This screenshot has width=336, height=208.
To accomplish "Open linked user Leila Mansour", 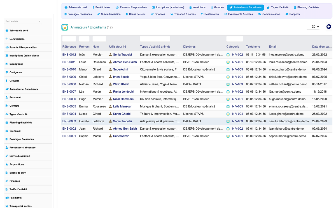I will (x=122, y=106).
